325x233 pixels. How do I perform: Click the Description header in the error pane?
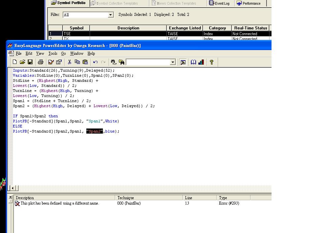(65, 198)
